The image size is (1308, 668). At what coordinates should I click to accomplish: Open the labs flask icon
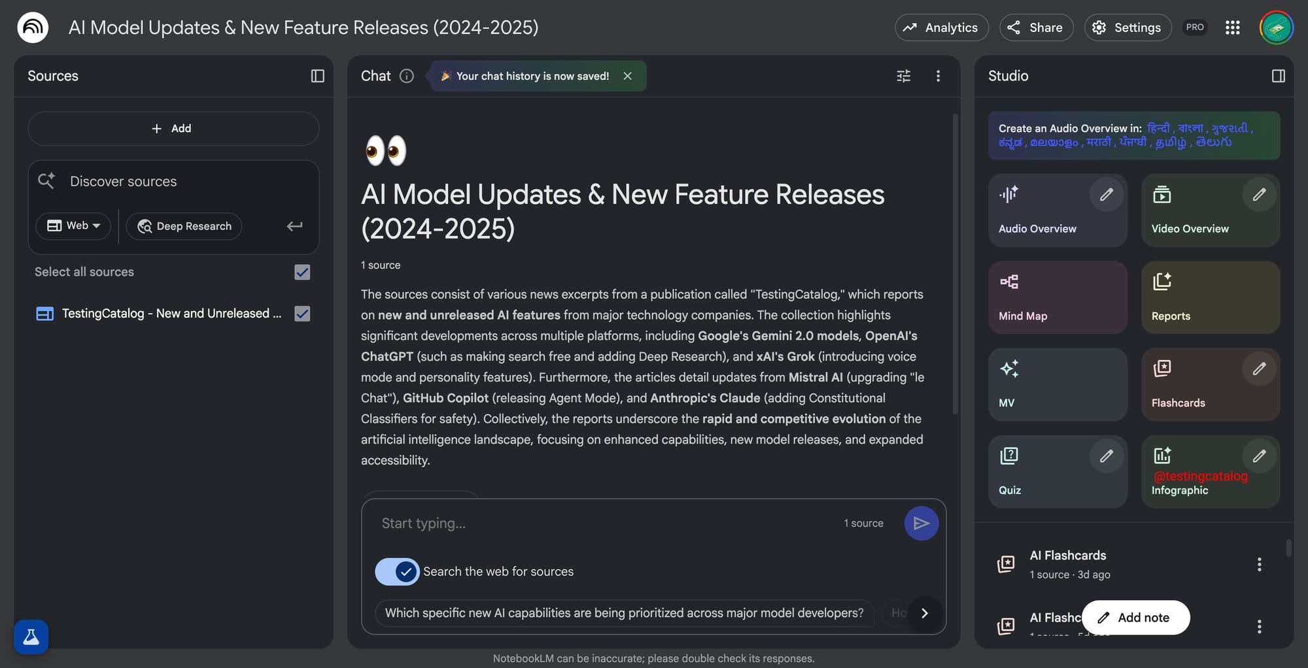pyautogui.click(x=31, y=637)
